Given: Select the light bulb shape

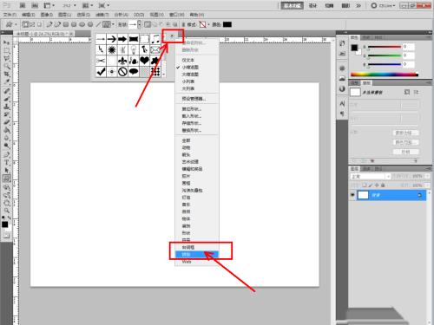Looking at the screenshot, I should pos(134,49).
